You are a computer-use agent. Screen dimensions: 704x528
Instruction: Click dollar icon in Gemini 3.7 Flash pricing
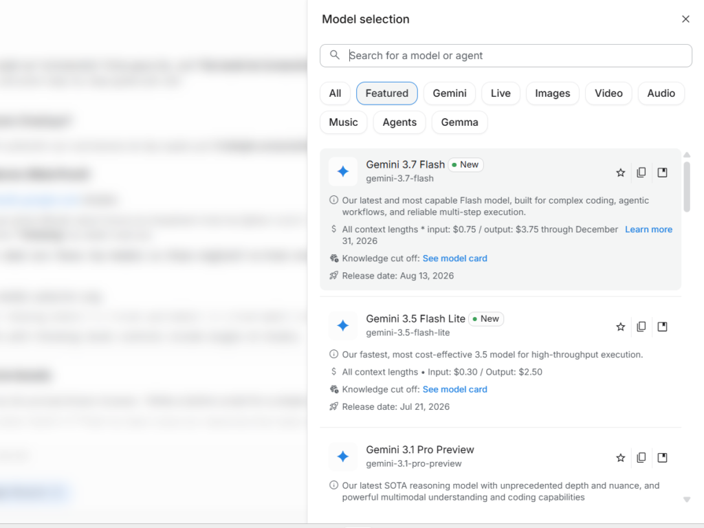pyautogui.click(x=333, y=229)
